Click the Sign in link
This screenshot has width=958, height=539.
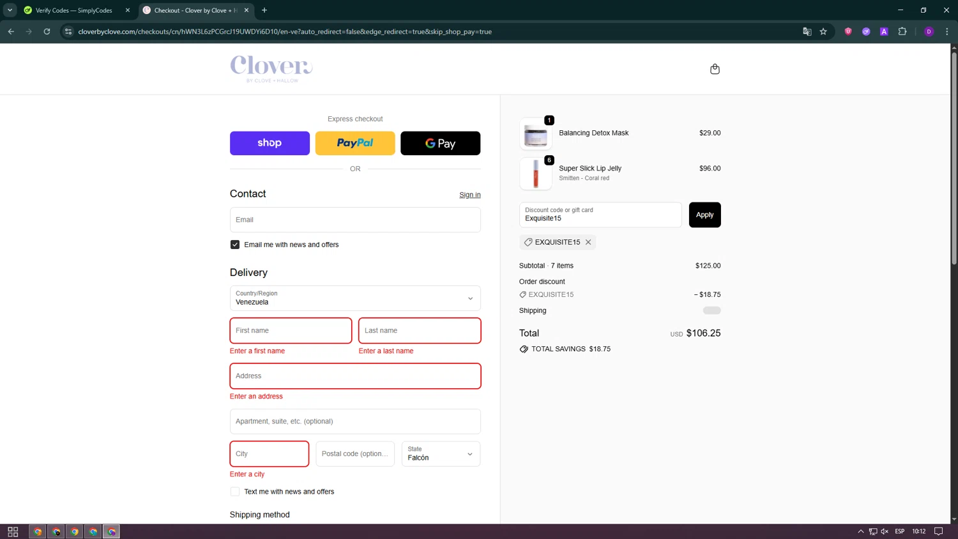point(470,195)
